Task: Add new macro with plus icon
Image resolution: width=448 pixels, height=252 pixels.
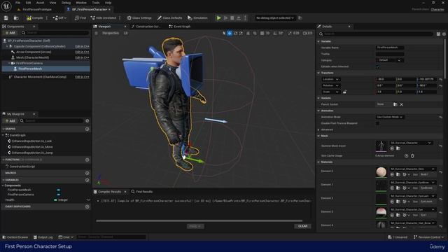Action: click(x=87, y=173)
